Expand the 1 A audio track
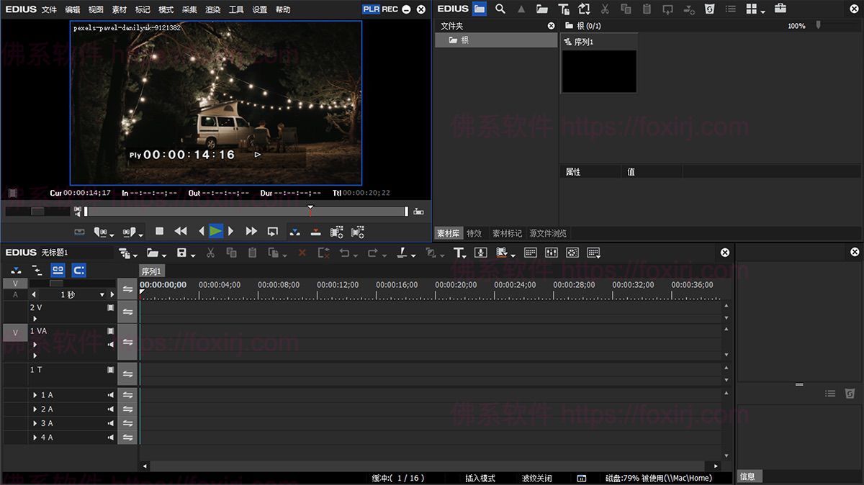Screen dimensions: 864x485 coord(35,395)
